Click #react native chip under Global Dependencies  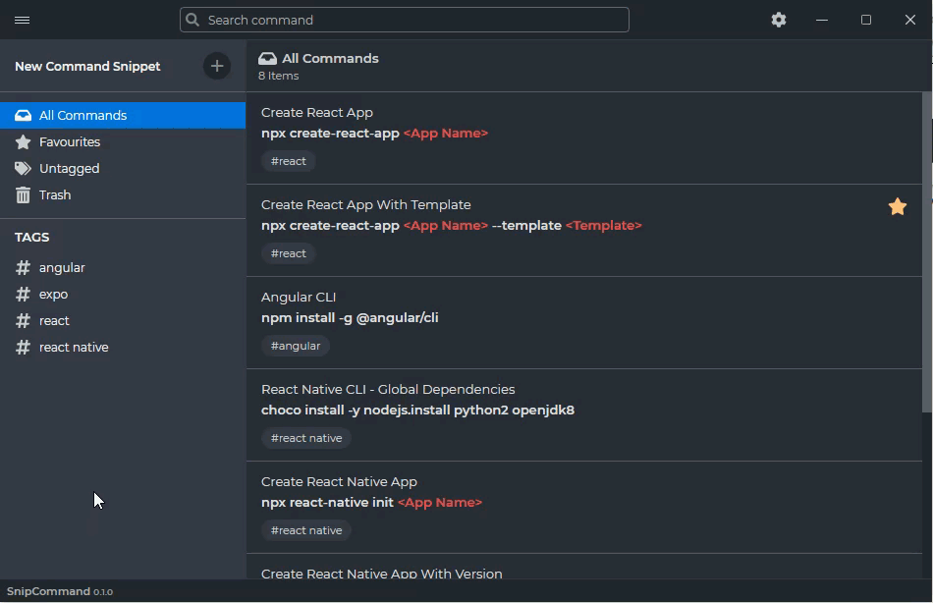(x=306, y=438)
